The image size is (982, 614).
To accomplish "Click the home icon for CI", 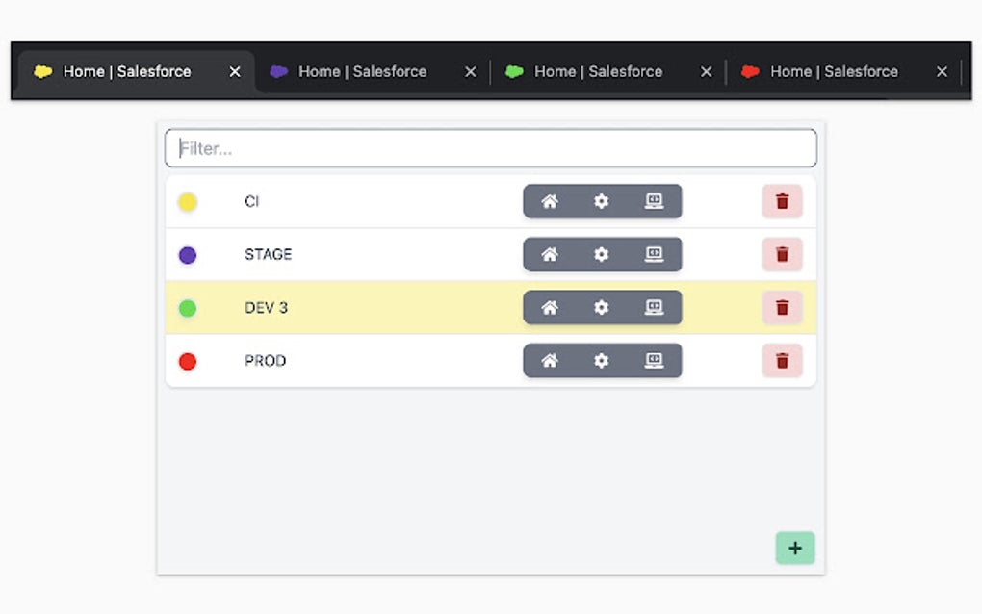I will point(550,201).
